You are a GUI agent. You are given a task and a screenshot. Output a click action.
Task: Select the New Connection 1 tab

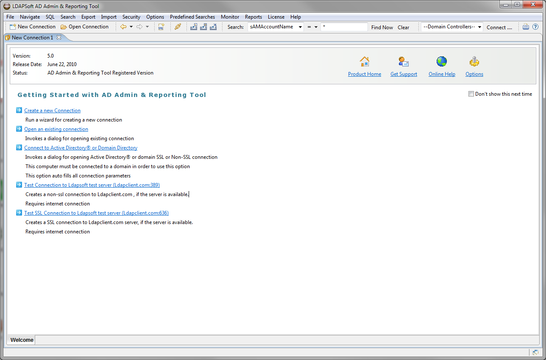tap(33, 38)
